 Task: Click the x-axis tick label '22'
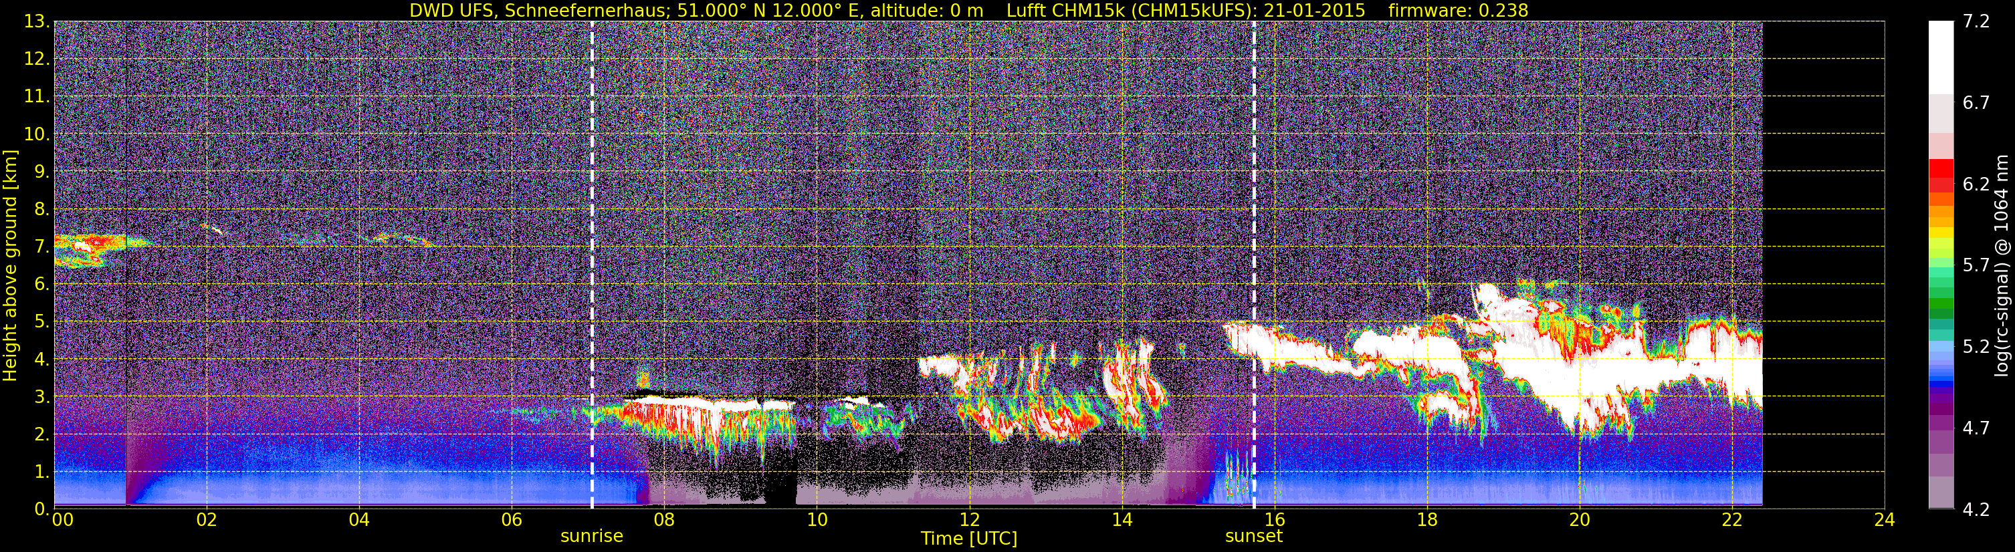(x=1732, y=520)
